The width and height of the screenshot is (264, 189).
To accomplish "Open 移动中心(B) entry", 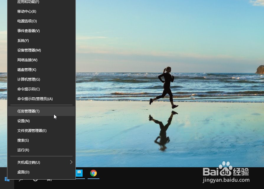I will [41, 11].
